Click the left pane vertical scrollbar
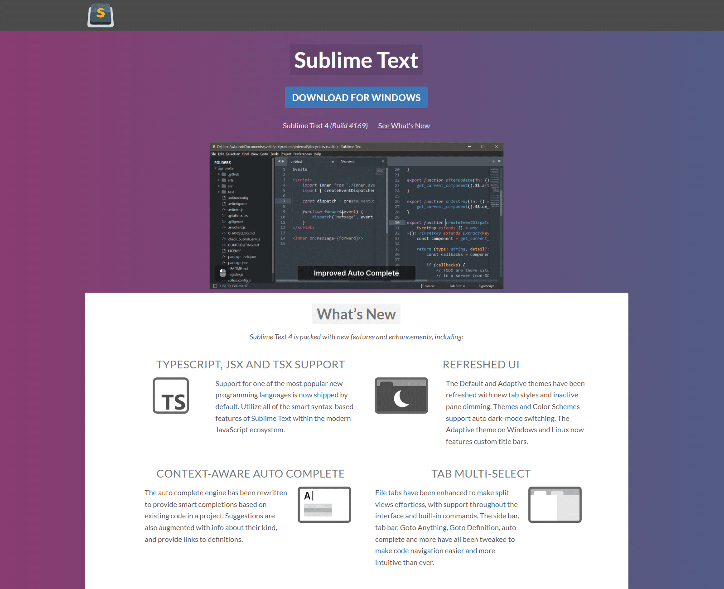Image resolution: width=724 pixels, height=589 pixels. [387, 201]
